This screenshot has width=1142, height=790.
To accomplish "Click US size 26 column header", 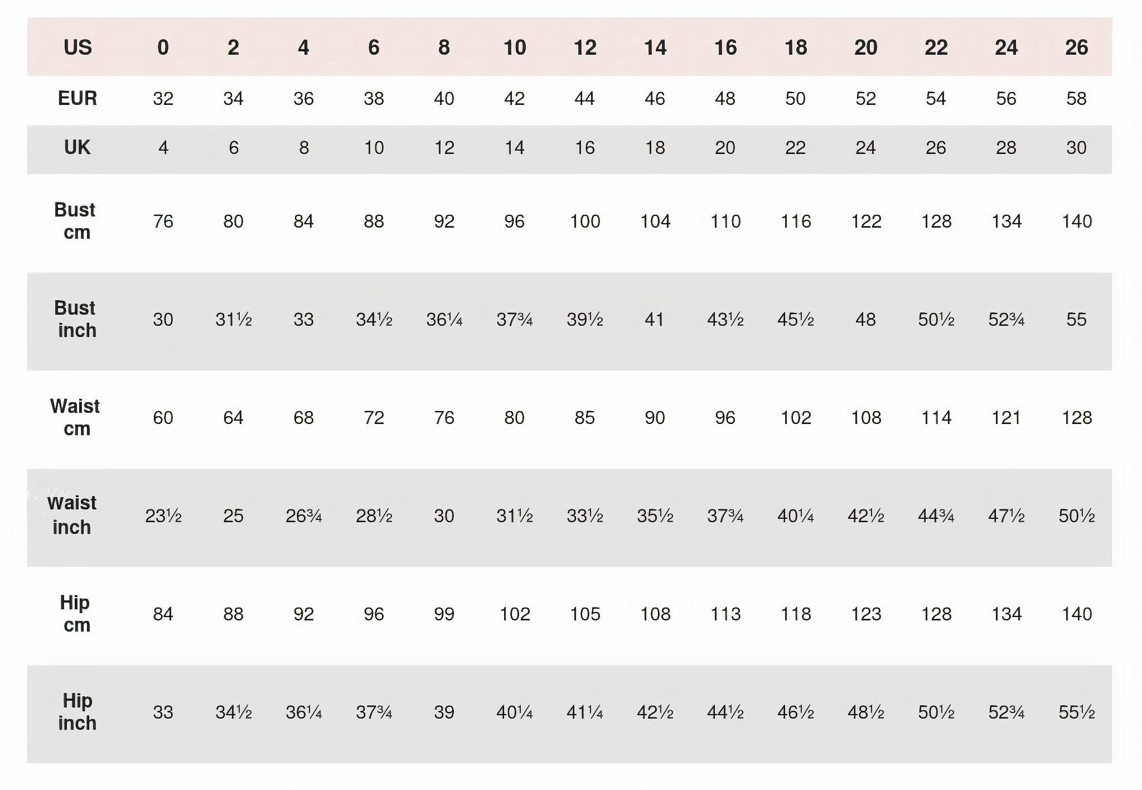I will click(x=1076, y=47).
